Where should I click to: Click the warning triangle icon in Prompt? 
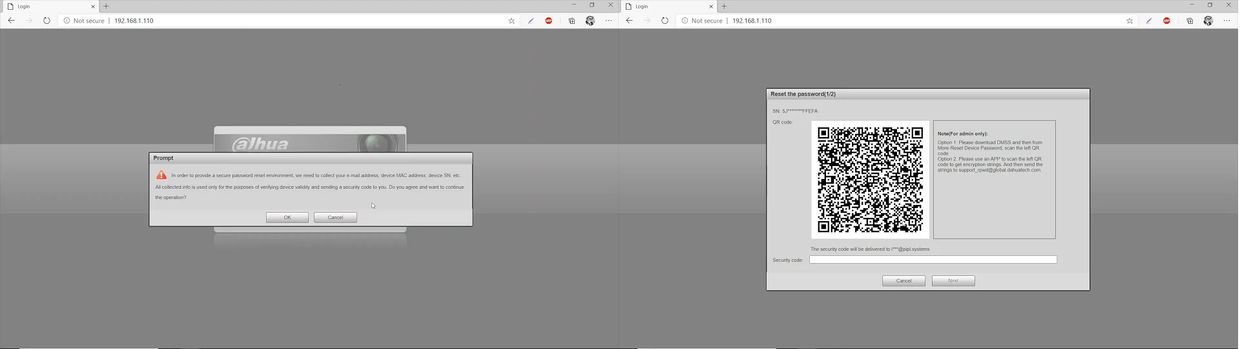point(161,175)
